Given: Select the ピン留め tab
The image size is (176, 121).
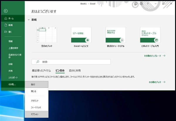Looking at the screenshot, I should pyautogui.click(x=60, y=71).
